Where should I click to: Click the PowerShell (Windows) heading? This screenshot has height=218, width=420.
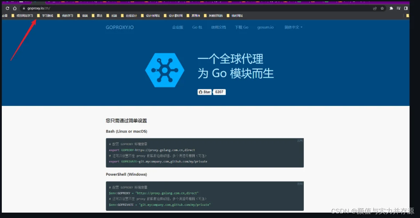[x=127, y=175]
